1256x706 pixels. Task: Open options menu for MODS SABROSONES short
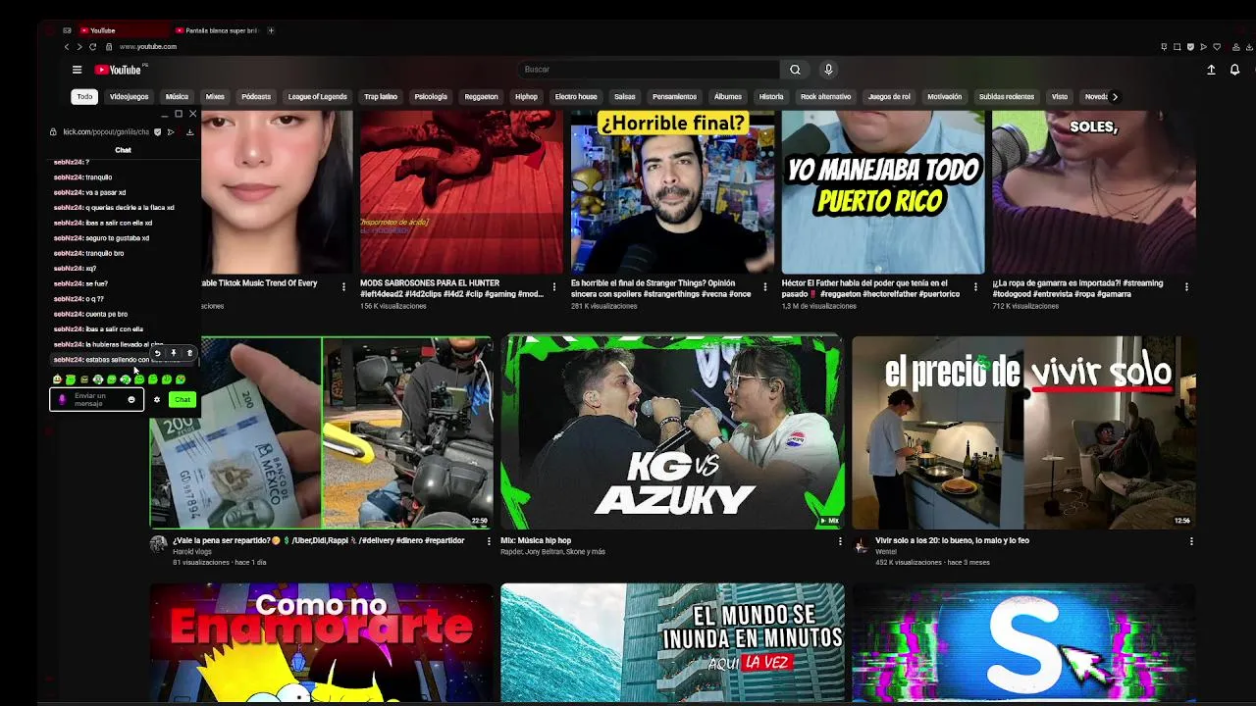click(x=554, y=287)
